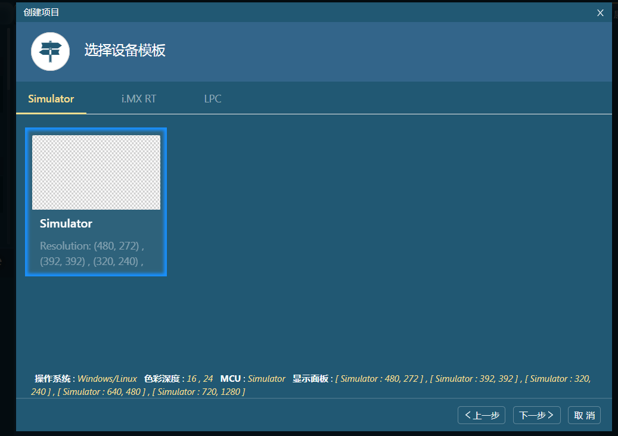Click the MCU Simulator value
The width and height of the screenshot is (618, 436).
[x=266, y=379]
